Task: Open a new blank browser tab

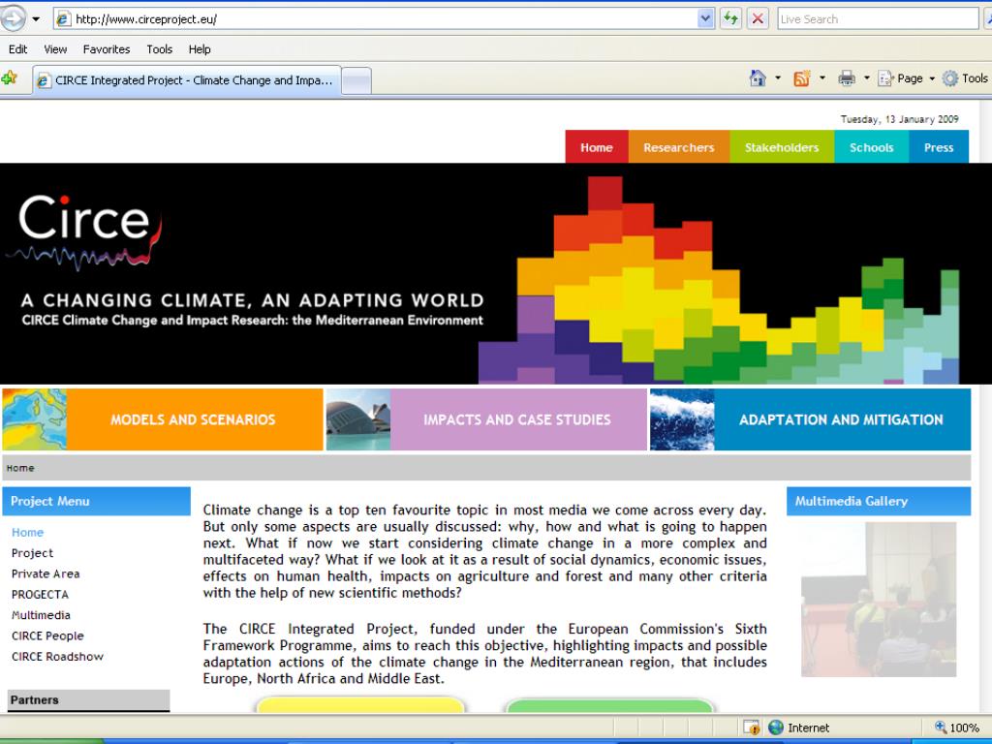Action: [x=356, y=81]
